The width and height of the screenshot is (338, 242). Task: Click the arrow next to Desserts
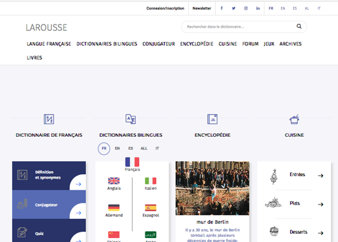[321, 233]
